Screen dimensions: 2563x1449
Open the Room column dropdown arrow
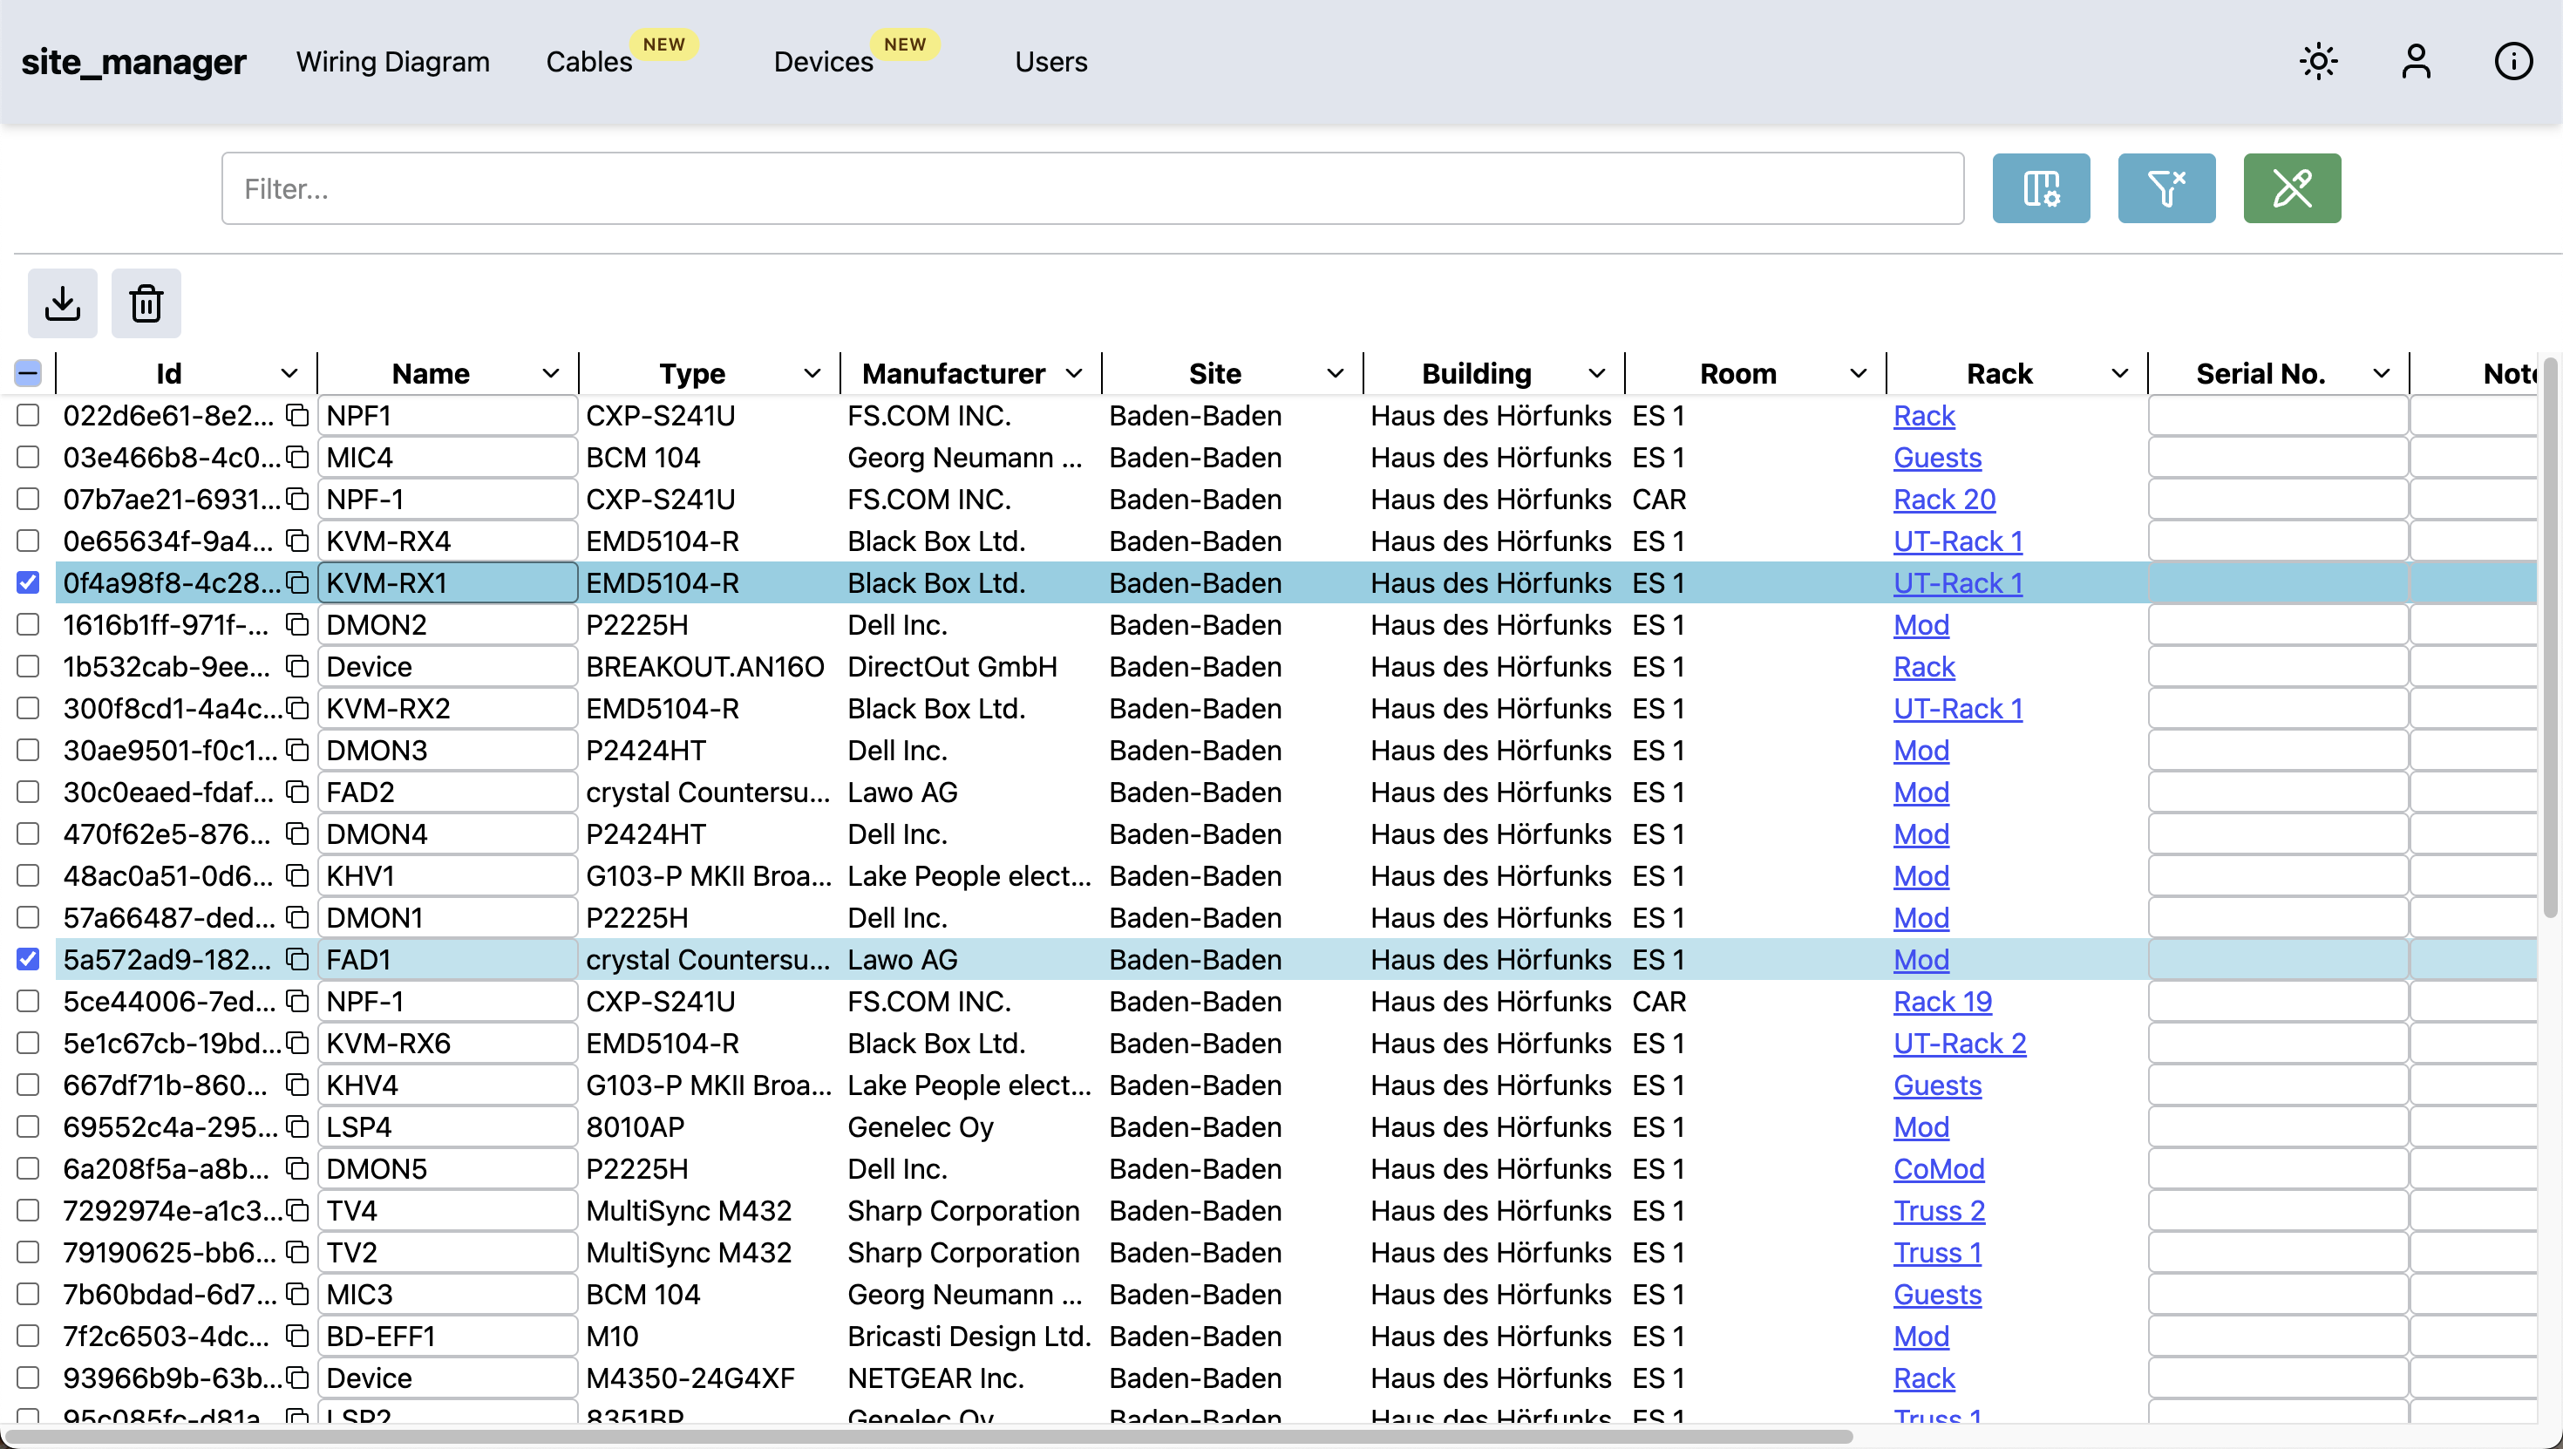(x=1858, y=373)
